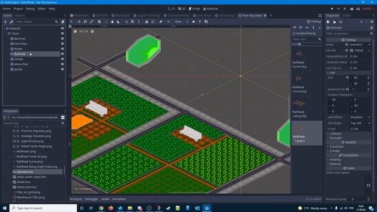Instance a child scene via link icon
377x212 pixels.
11,22
